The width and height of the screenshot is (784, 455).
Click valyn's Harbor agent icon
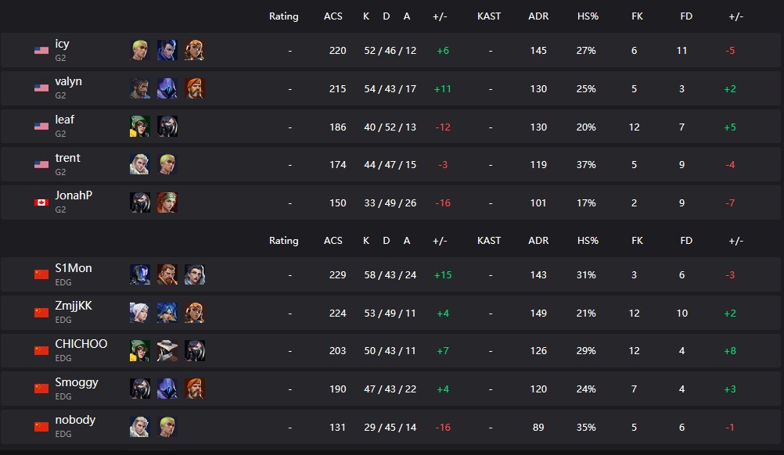click(x=140, y=88)
